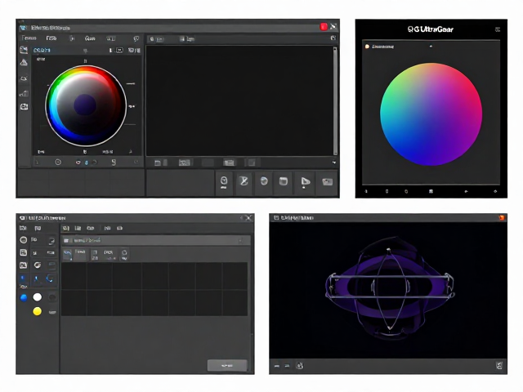Select the Z-shaped pen tool button
The width and height of the screenshot is (523, 392).
click(244, 181)
